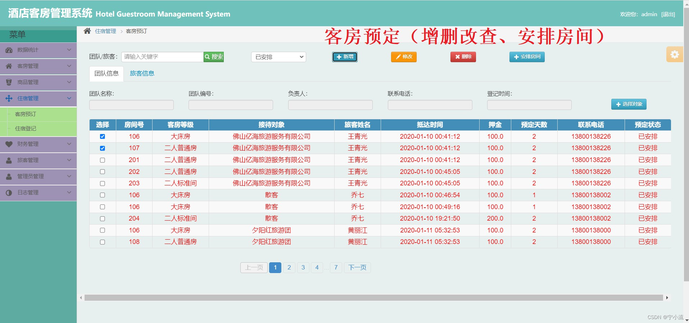This screenshot has height=323, width=689.
Task: Click the 抵达时间 column header
Action: pos(430,125)
